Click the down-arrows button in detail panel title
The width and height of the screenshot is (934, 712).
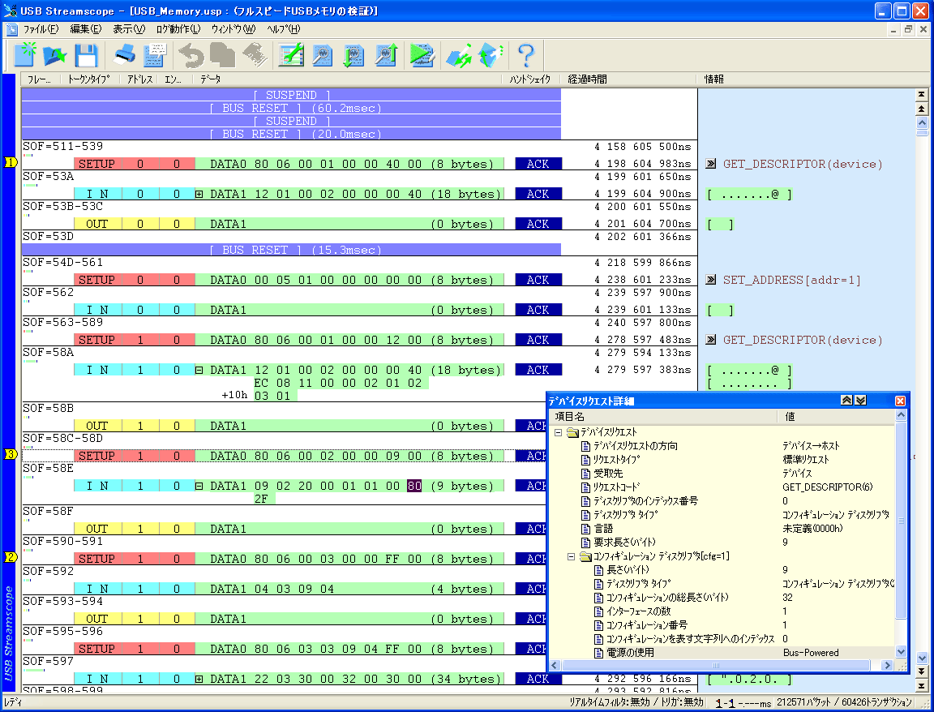coord(861,401)
